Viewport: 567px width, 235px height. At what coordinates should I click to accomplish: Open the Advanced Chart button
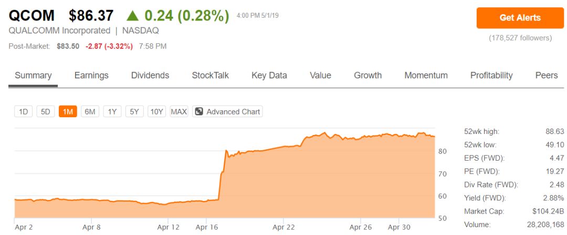227,111
